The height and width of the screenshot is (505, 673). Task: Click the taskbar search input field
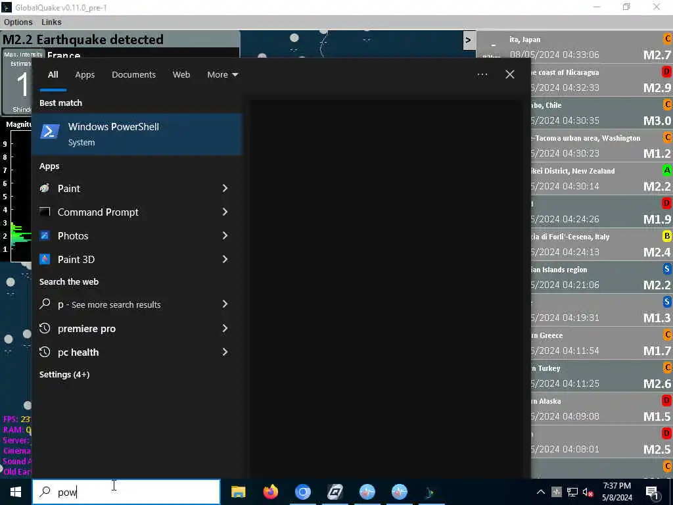click(x=126, y=492)
